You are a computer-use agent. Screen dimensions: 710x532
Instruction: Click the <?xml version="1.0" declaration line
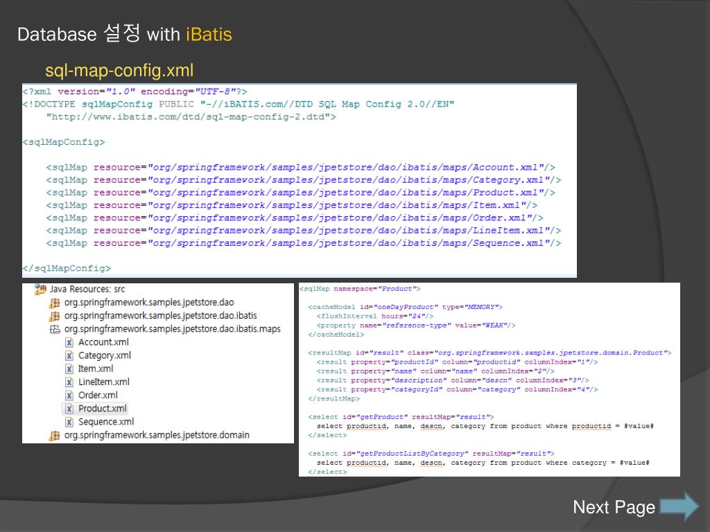tap(135, 91)
